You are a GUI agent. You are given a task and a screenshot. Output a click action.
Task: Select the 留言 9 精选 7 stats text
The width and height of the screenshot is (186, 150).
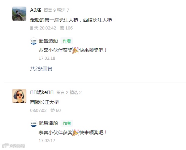click(x=56, y=10)
